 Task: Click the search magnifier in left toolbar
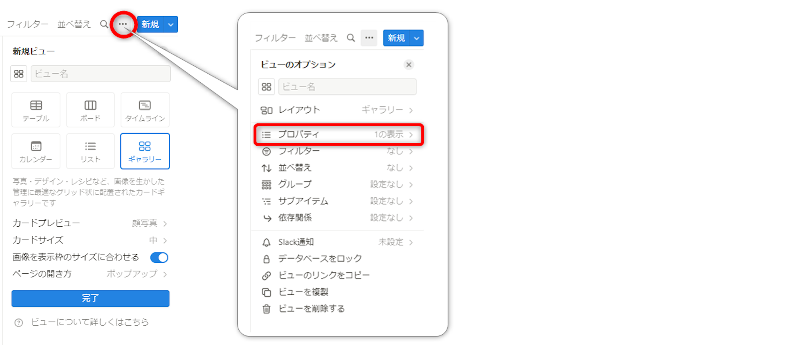coord(104,24)
